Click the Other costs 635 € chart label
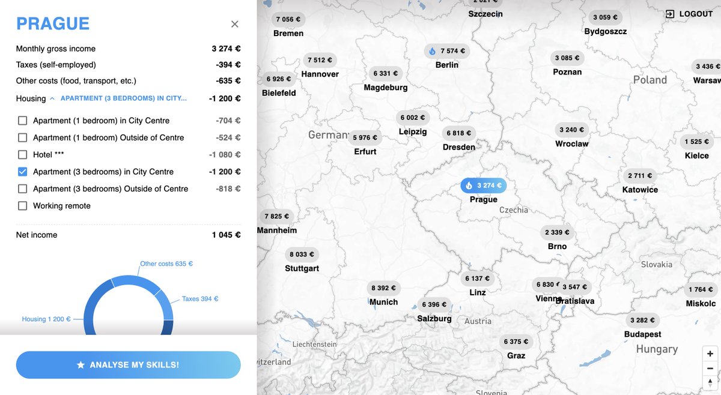This screenshot has height=395, width=721. click(166, 264)
